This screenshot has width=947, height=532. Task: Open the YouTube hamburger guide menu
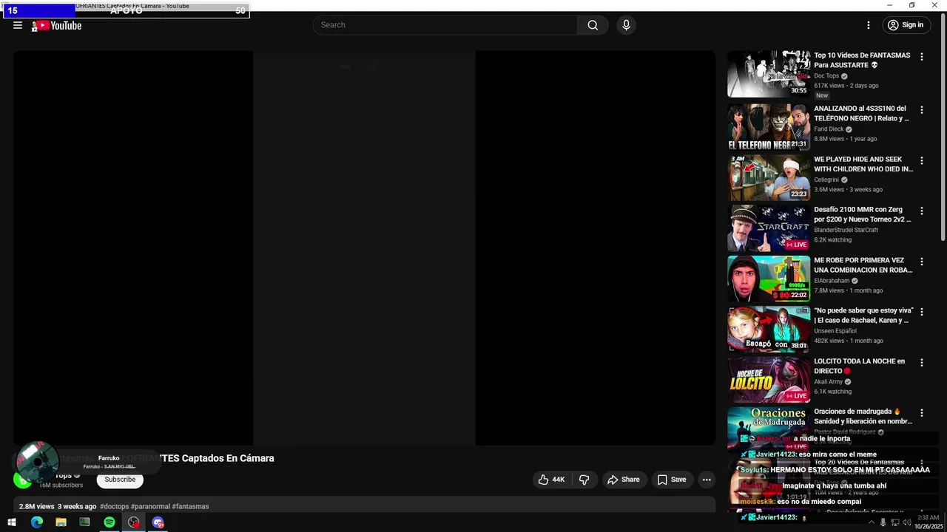coord(18,25)
